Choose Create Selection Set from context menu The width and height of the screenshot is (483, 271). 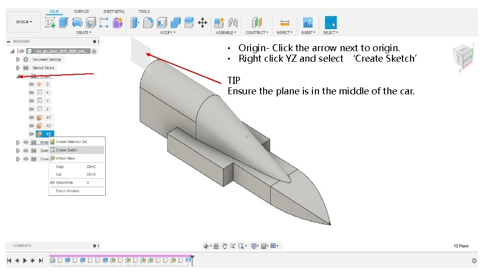click(76, 142)
